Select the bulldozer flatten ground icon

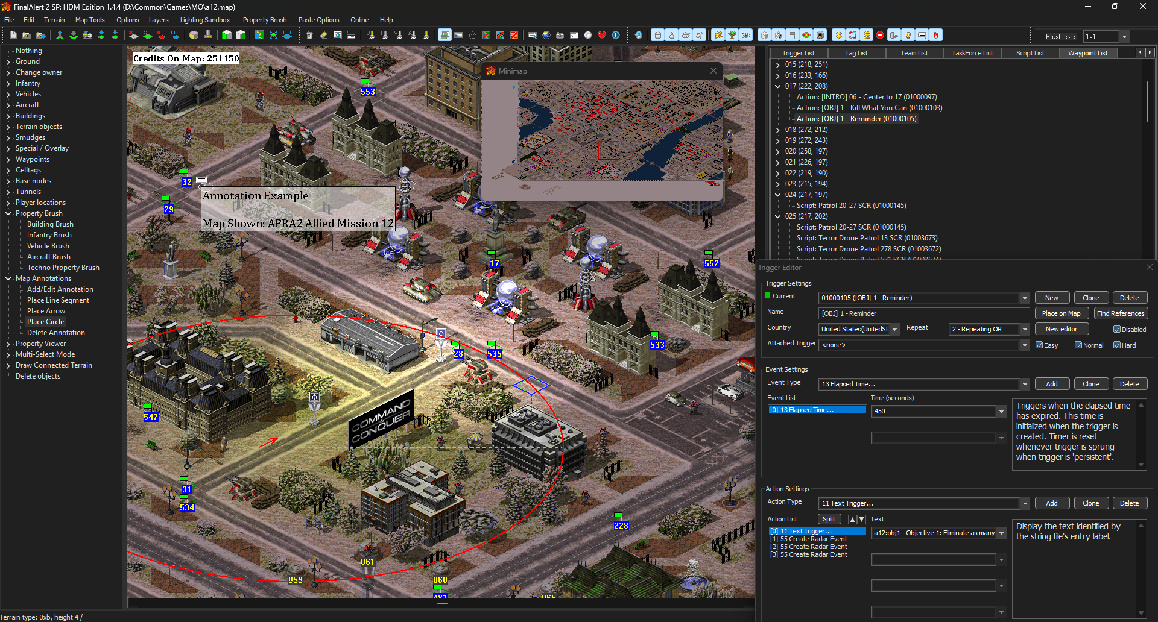click(87, 36)
